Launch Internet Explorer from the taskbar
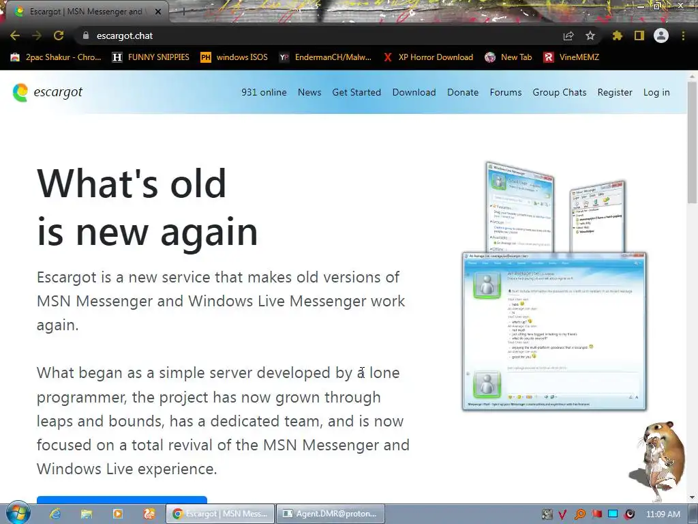The width and height of the screenshot is (698, 524). click(x=55, y=514)
